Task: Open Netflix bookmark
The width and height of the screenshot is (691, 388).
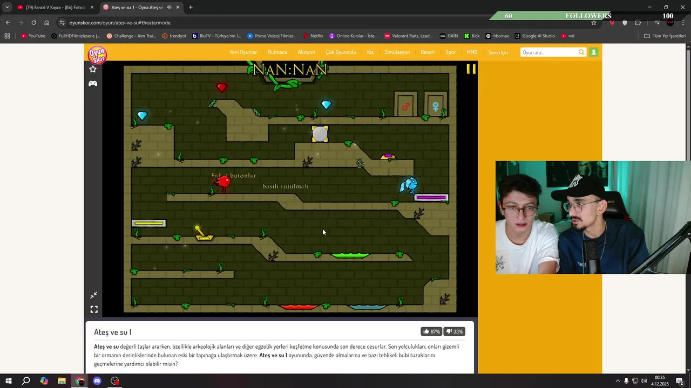Action: point(313,36)
